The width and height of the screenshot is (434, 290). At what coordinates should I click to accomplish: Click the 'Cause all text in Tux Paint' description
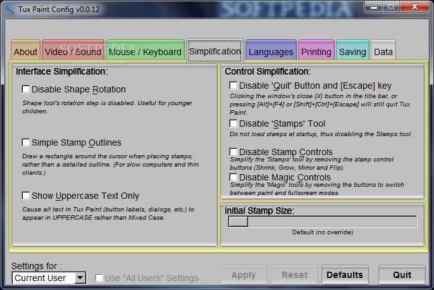[108, 213]
